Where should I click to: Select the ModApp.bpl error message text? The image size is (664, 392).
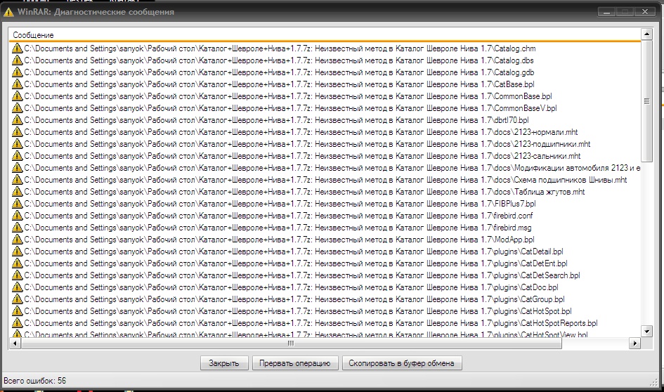click(x=279, y=239)
